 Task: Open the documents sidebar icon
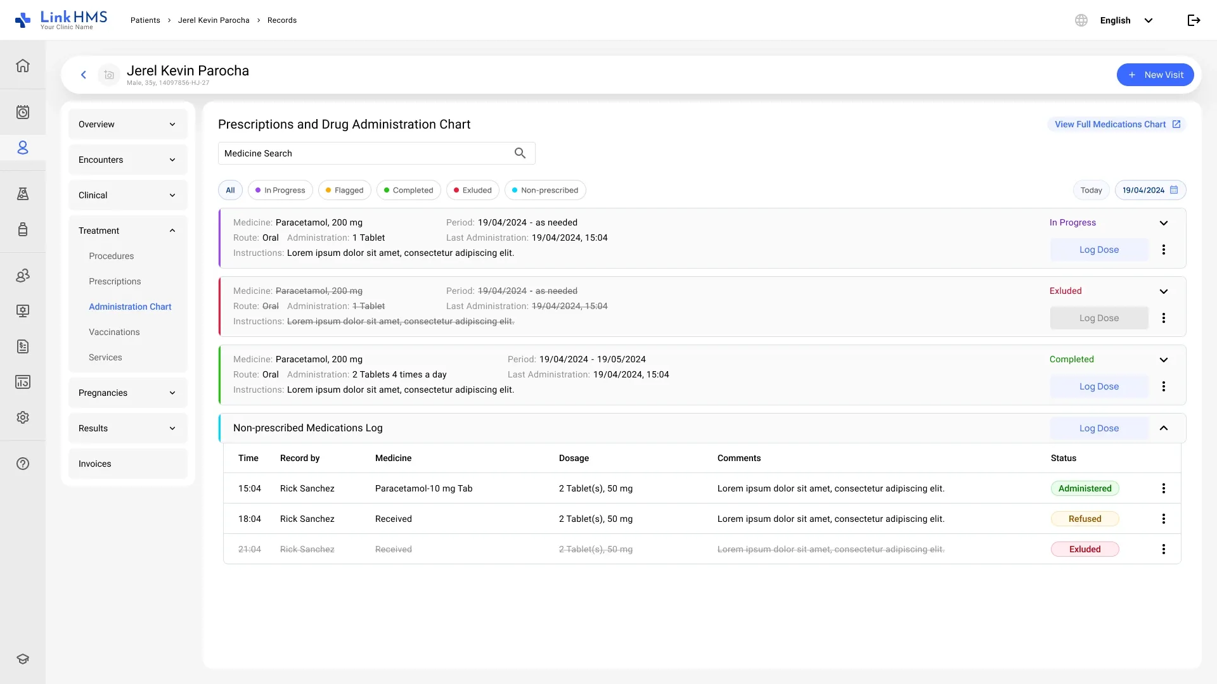point(23,346)
